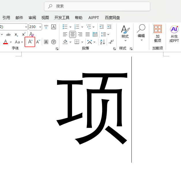Viewport: 181px width, 169px height.
Task: Click the large 项 character in document
Action: 92,109
